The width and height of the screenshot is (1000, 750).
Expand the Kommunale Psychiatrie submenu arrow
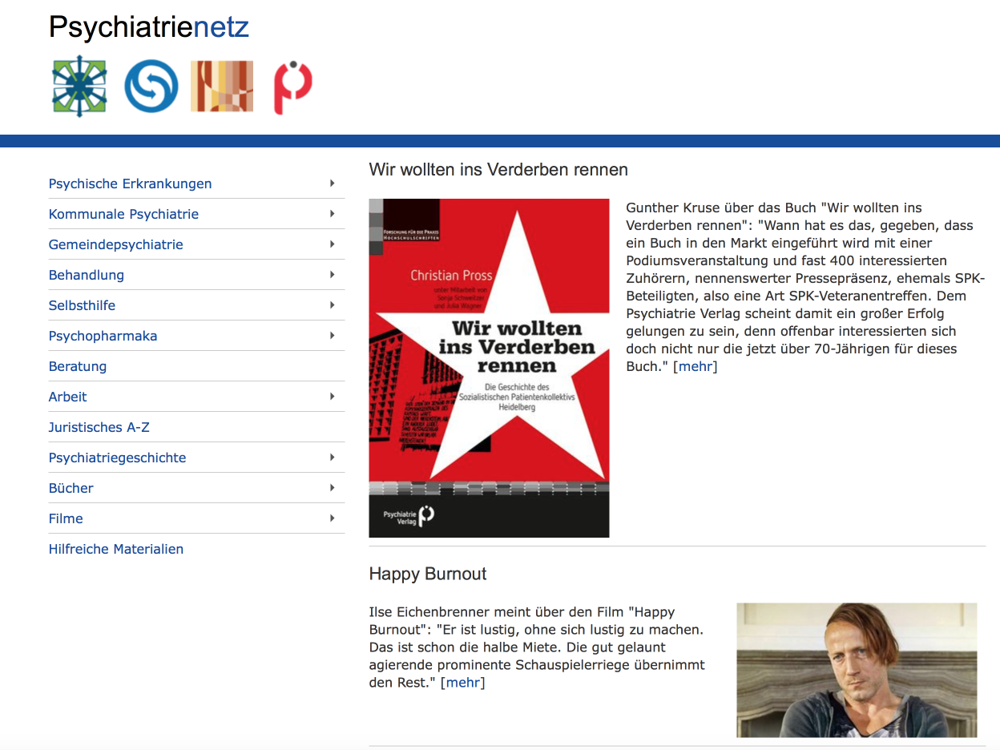pos(332,214)
